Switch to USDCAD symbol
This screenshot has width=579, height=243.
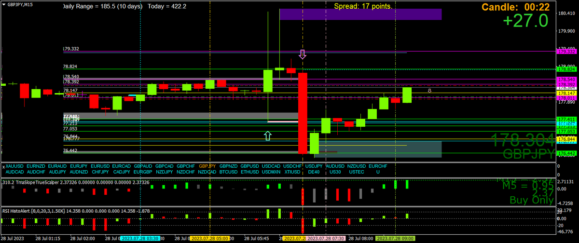point(271,165)
